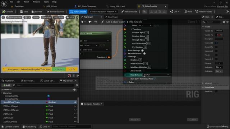Add element to Bone Settings array
Image resolution: width=230 pixels, height=129 pixels.
(142, 51)
